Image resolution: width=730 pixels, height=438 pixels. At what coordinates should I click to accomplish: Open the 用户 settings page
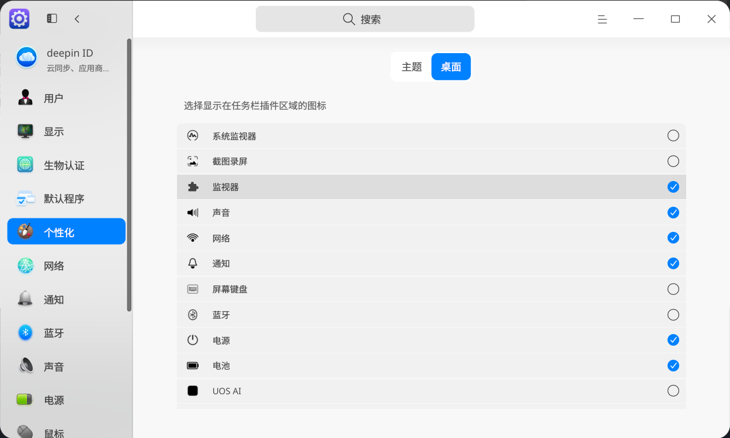[x=67, y=98]
